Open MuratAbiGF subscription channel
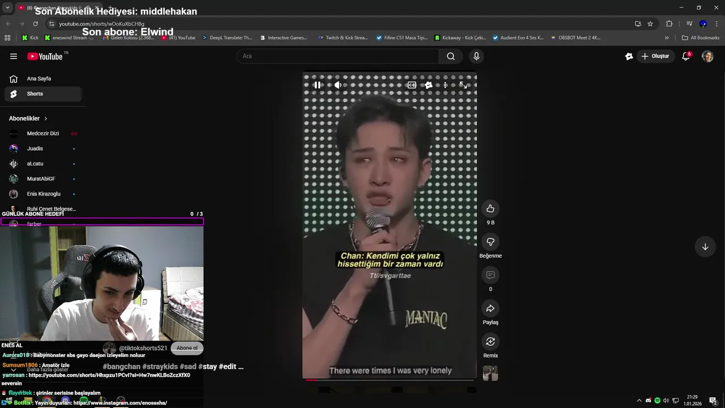This screenshot has width=725, height=408. (43, 179)
